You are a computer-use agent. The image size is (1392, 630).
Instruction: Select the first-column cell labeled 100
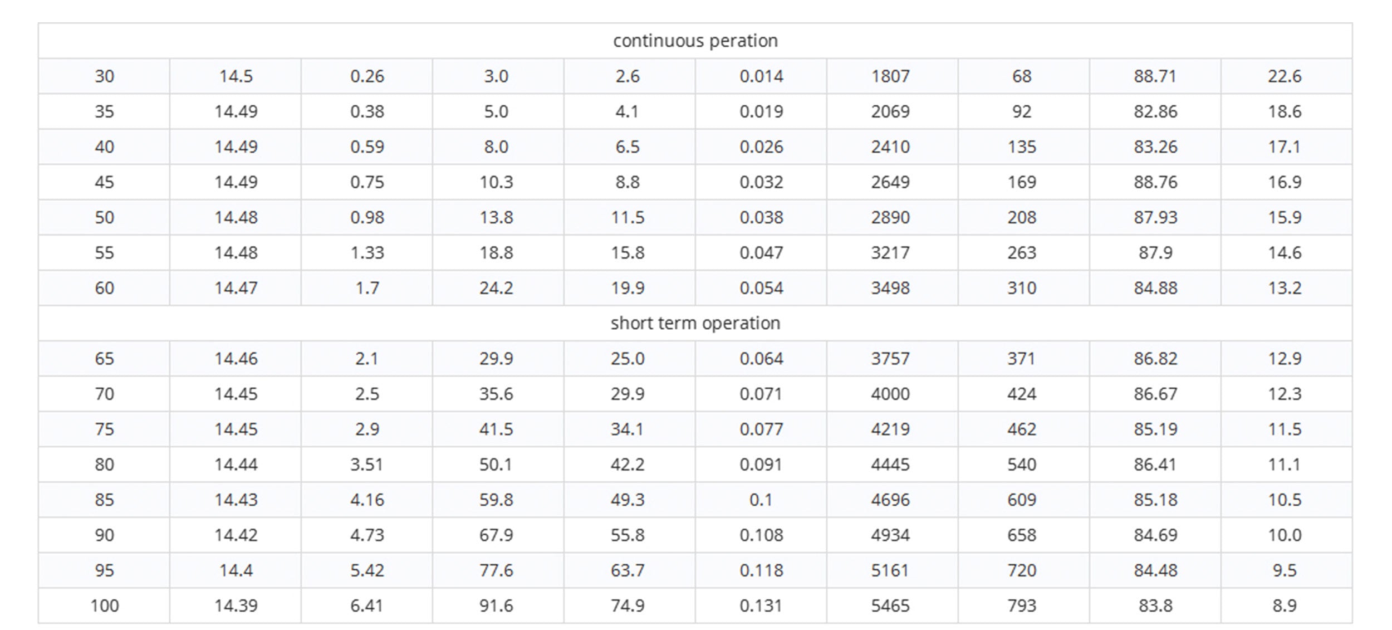[104, 605]
